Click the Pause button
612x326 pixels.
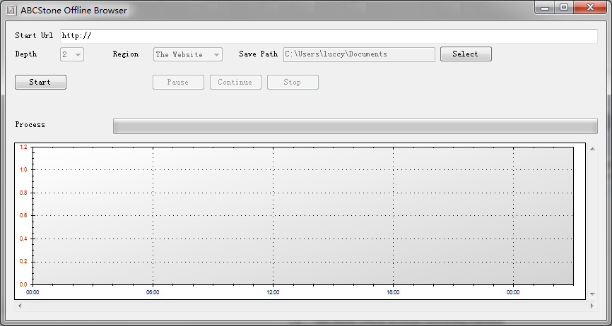point(178,82)
